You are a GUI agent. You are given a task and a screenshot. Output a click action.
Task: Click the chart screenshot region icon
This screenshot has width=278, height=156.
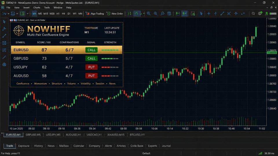[193, 14]
